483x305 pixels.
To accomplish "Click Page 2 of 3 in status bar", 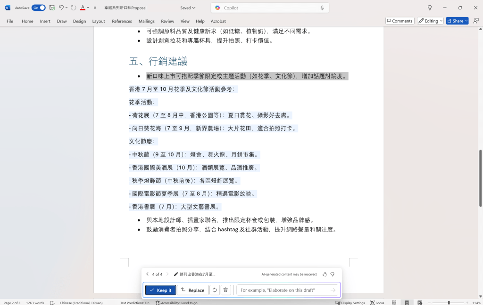I will (12, 303).
